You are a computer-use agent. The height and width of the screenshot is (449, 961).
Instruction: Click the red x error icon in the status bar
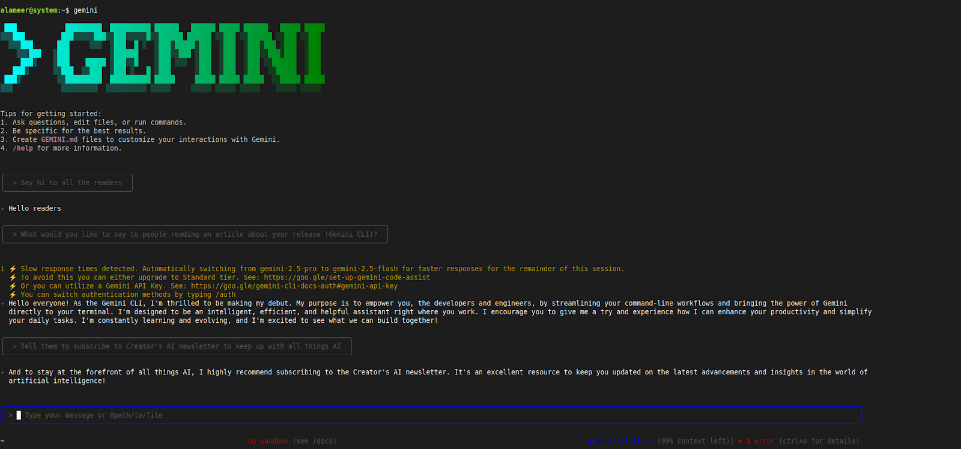click(x=740, y=441)
